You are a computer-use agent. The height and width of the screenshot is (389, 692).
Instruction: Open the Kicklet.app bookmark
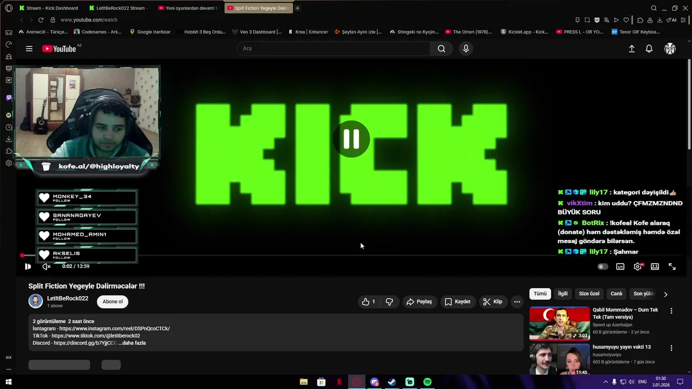point(524,32)
